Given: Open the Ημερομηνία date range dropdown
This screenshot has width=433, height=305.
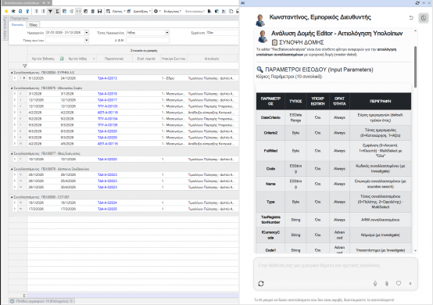Looking at the screenshot, I should pyautogui.click(x=87, y=33).
